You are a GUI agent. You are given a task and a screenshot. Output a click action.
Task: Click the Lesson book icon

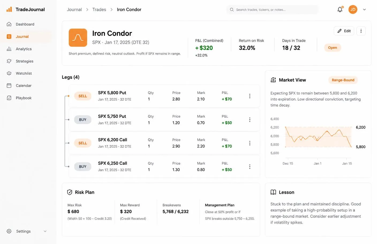point(273,192)
